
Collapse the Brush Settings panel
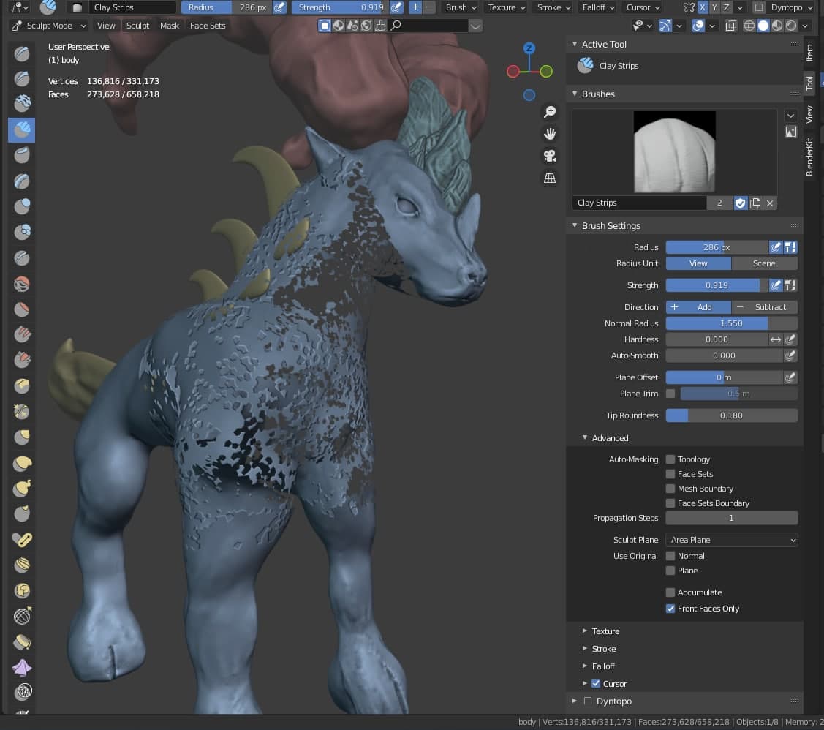(575, 225)
